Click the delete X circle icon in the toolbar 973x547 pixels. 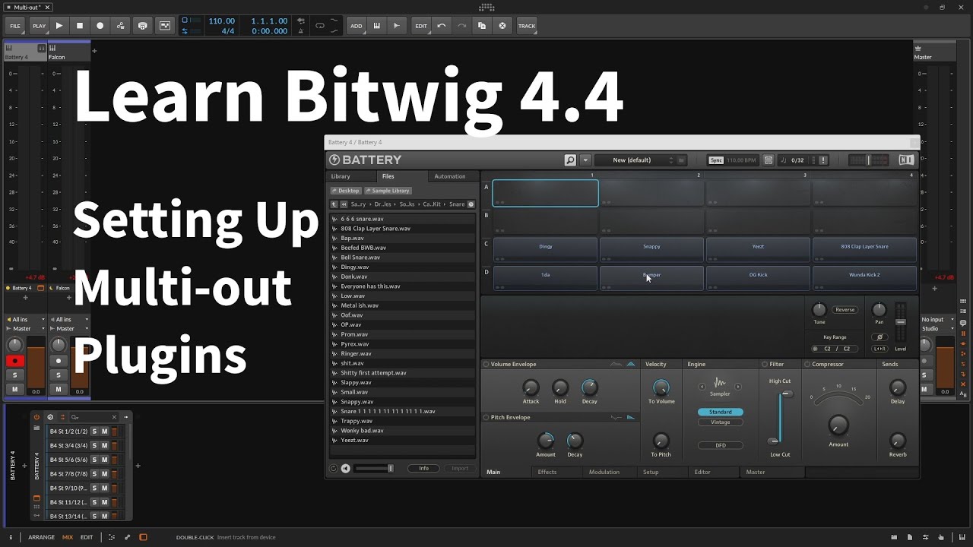pos(502,26)
